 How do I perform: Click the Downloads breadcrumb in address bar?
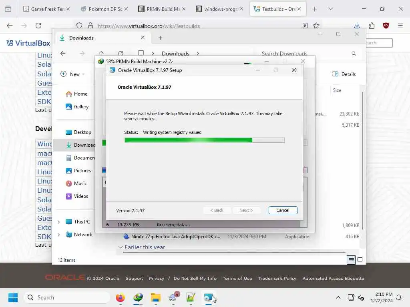click(x=175, y=54)
